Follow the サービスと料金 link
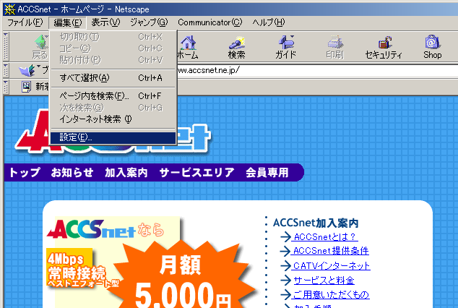 point(324,281)
